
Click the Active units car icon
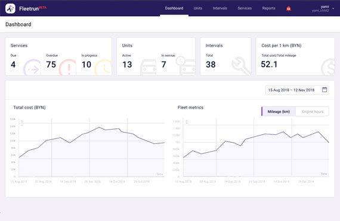tap(148, 67)
